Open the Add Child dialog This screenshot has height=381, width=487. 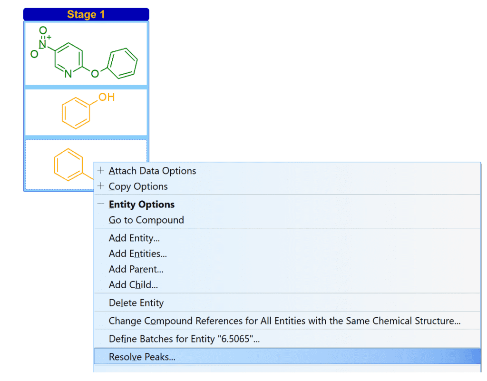coord(134,284)
